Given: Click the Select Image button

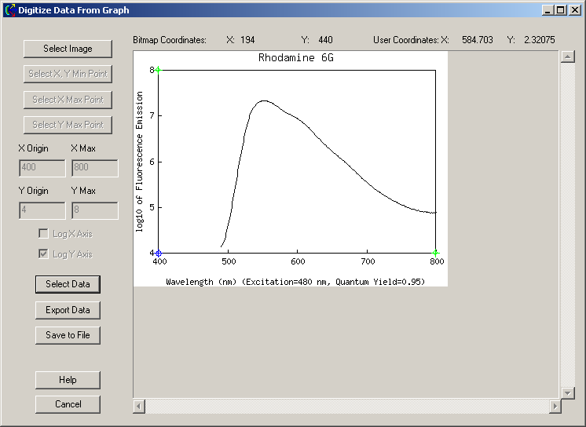Looking at the screenshot, I should (68, 49).
